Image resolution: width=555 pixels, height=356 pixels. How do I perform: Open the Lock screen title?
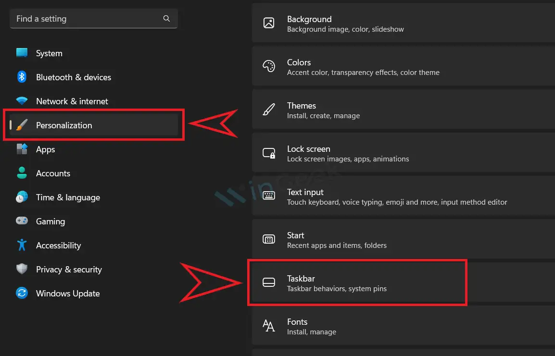(x=309, y=149)
